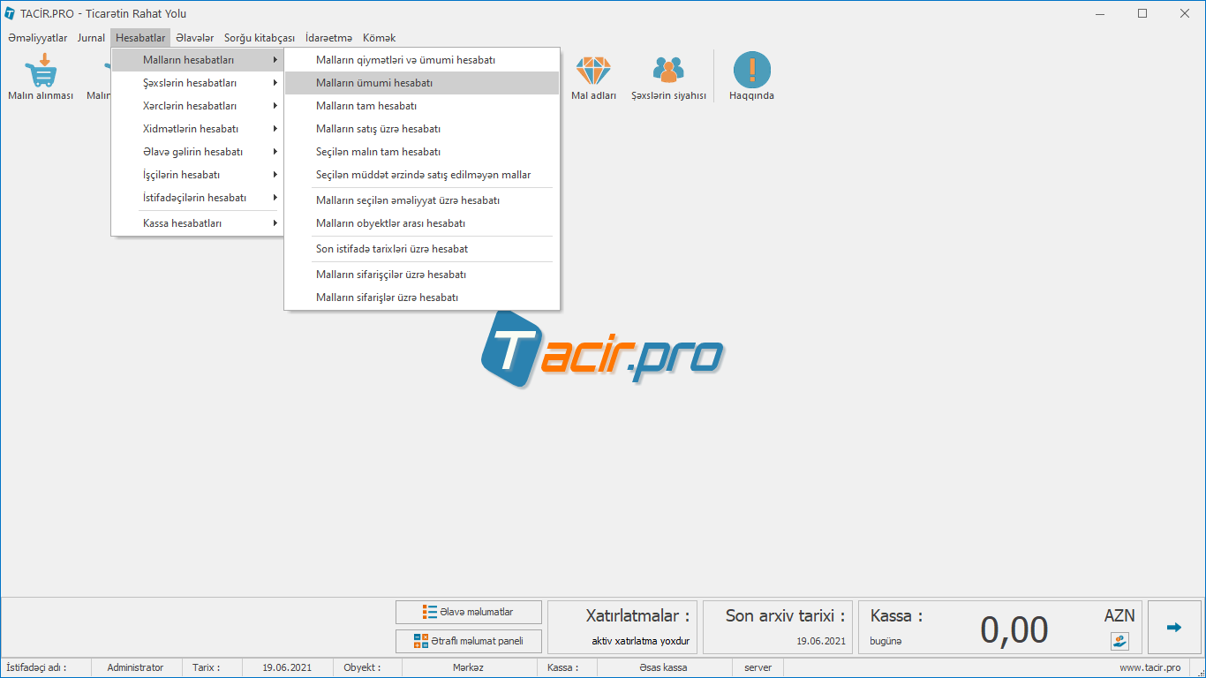The width and height of the screenshot is (1206, 678).
Task: Open Şəxslərin siyahısı people icon
Action: tap(668, 72)
